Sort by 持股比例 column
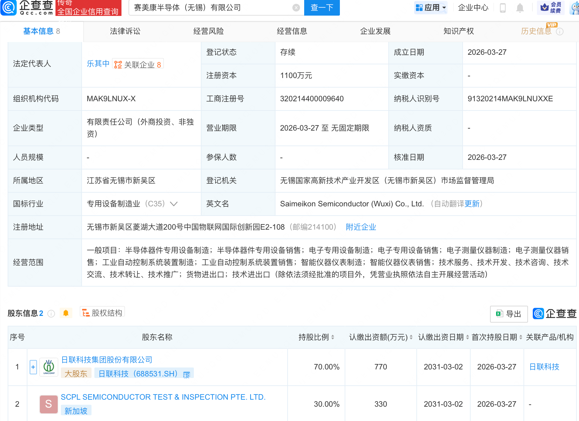Image resolution: width=579 pixels, height=421 pixels. pos(333,337)
